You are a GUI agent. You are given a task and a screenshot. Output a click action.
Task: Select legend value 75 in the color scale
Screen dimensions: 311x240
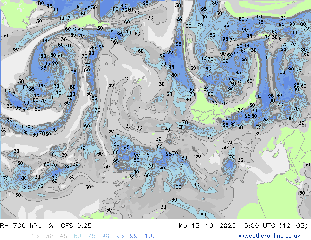(x=92, y=236)
